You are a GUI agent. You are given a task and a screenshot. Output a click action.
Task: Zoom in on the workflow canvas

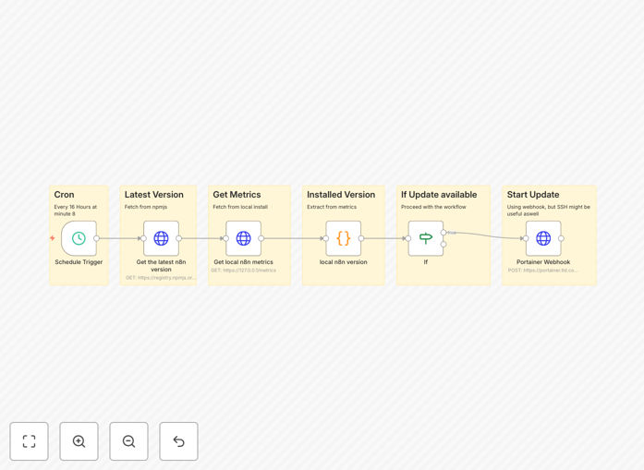tap(79, 441)
